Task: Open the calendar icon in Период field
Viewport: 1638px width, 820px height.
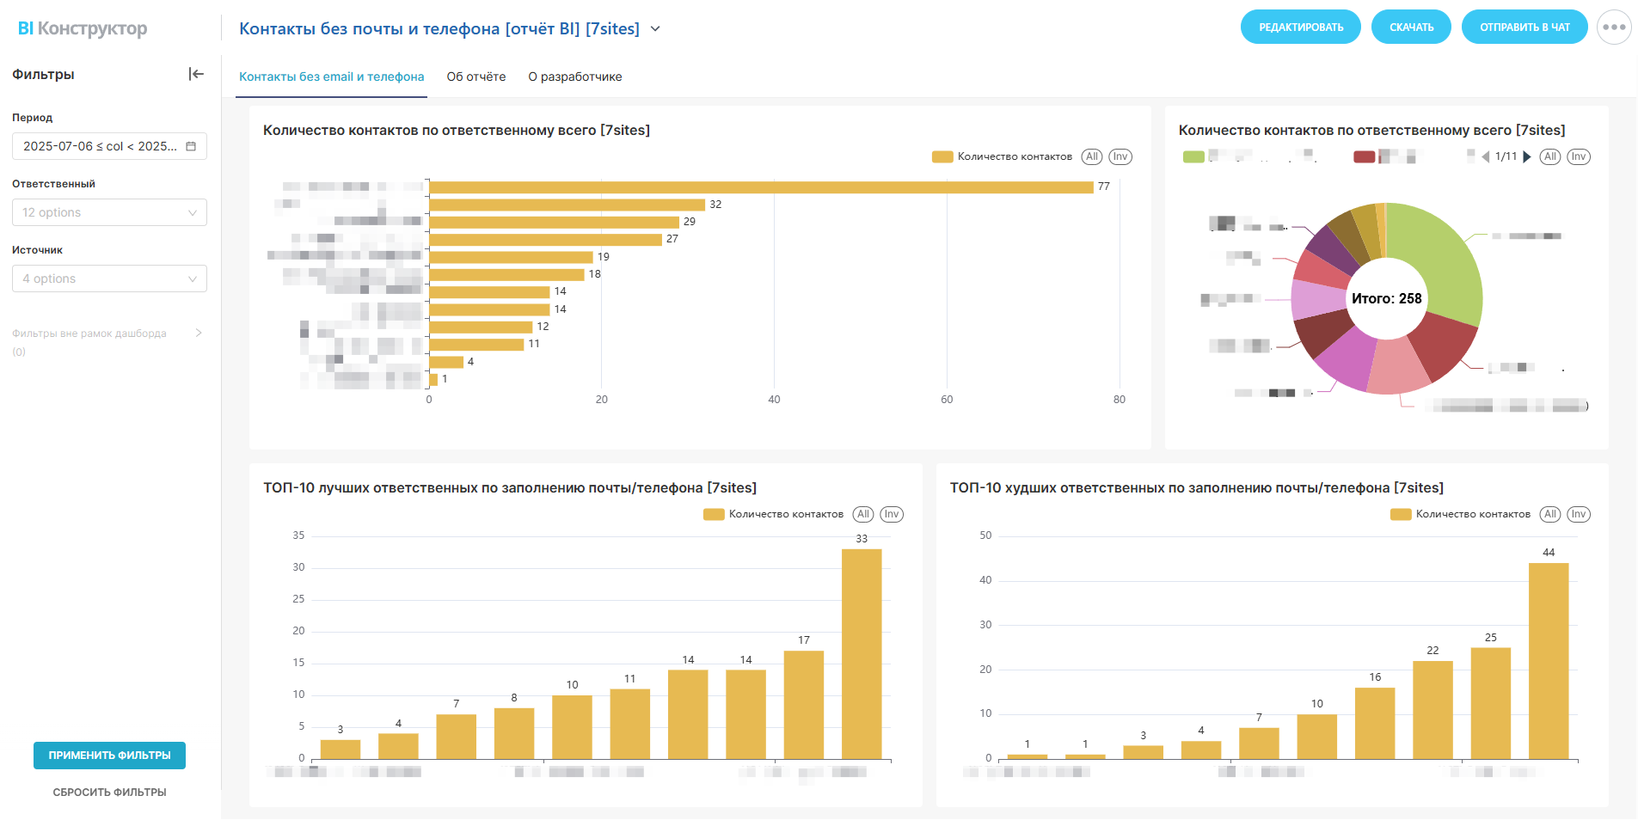Action: (x=191, y=146)
